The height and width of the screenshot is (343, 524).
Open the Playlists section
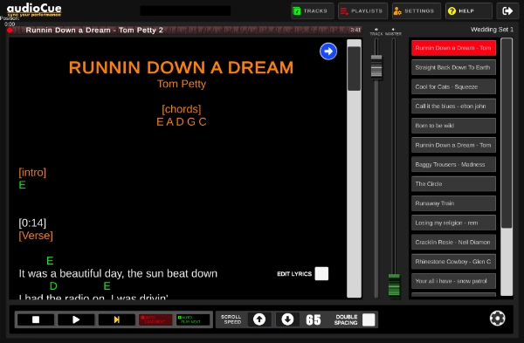[x=362, y=11]
